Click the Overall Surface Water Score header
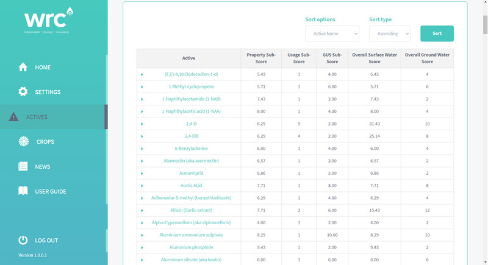Image resolution: width=488 pixels, height=265 pixels. click(x=375, y=58)
